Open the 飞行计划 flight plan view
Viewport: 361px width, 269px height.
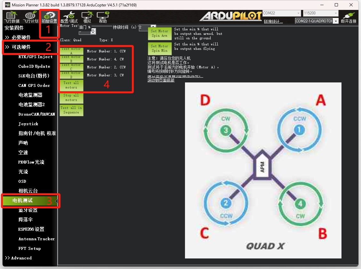tap(31, 17)
